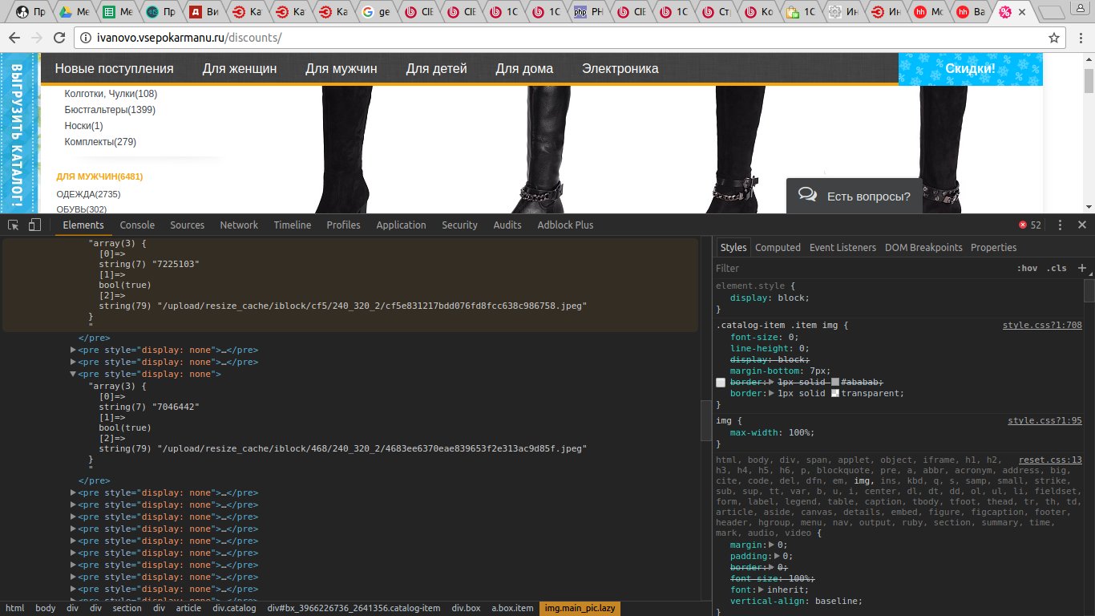Close the DevTools panel with the X

[1081, 225]
